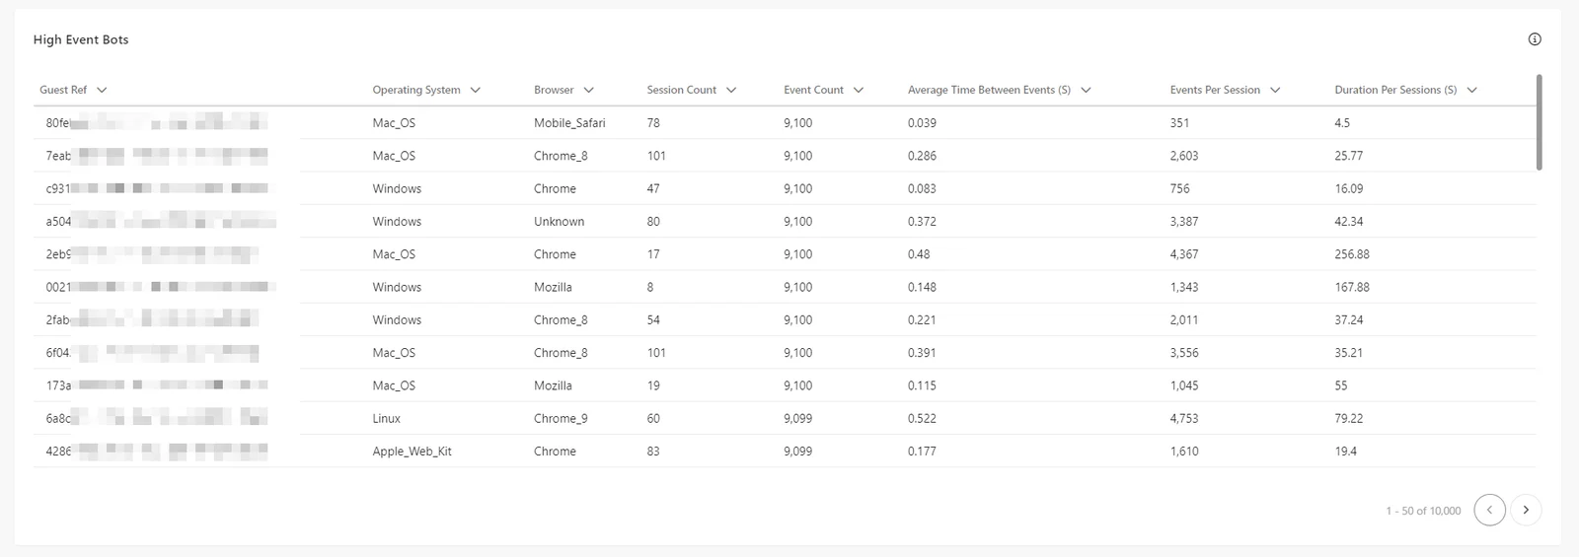The height and width of the screenshot is (557, 1579).
Task: Select guest ref starting with 2eb9
Action: (x=152, y=254)
